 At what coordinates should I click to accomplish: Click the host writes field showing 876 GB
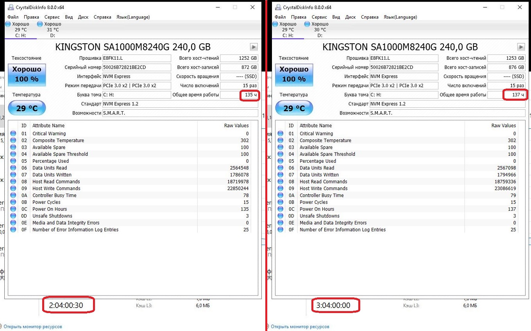coord(506,67)
